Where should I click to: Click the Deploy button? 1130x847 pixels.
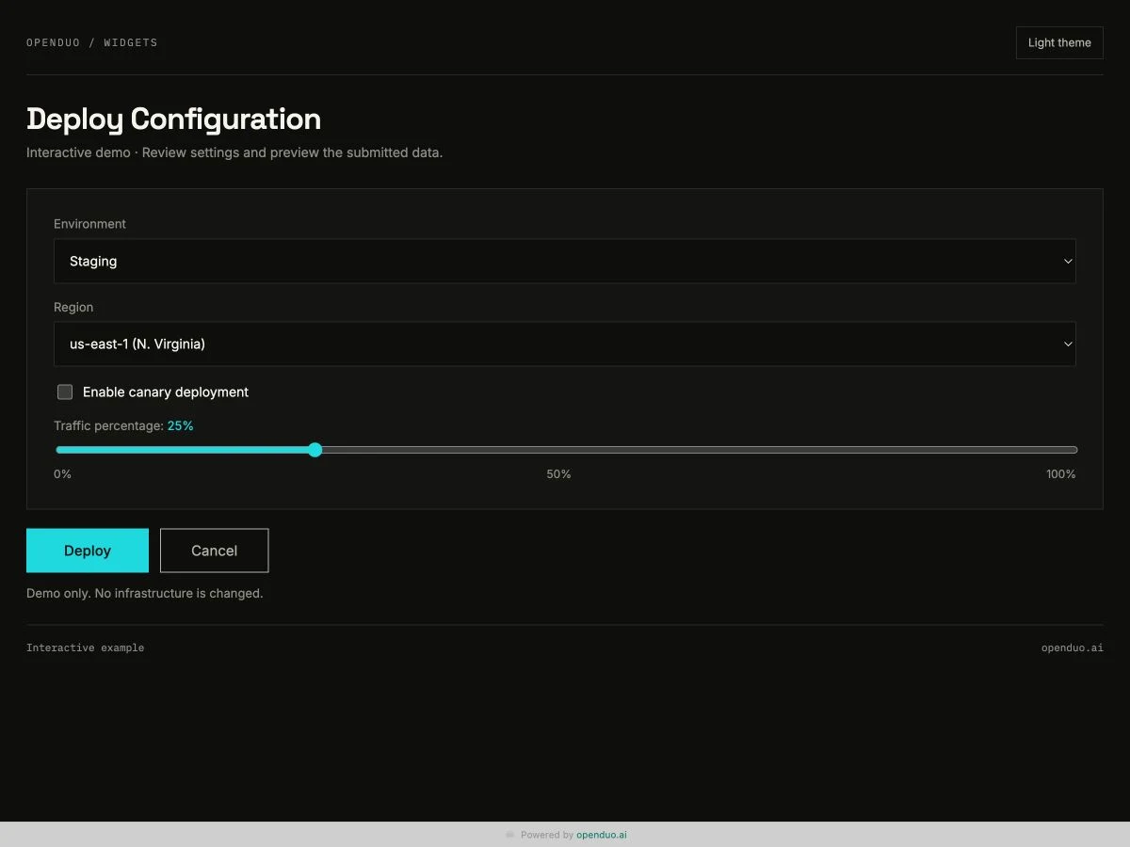click(x=88, y=551)
